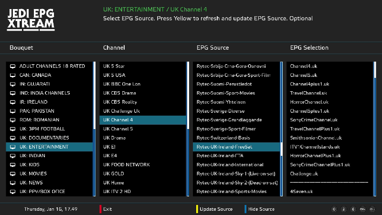
Task: Click the yellow bar beside Update Source
Action: [197, 209]
